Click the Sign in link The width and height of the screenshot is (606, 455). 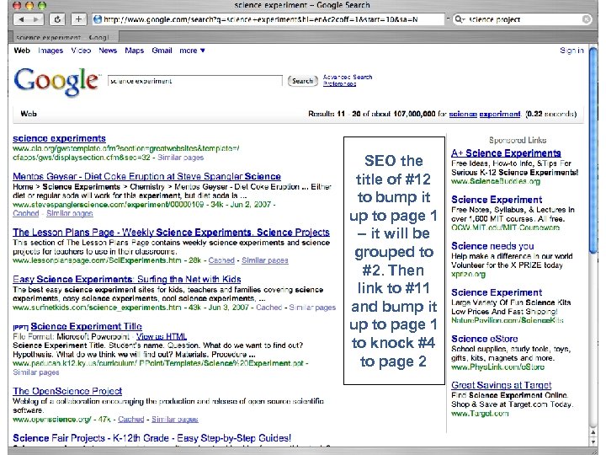(571, 51)
